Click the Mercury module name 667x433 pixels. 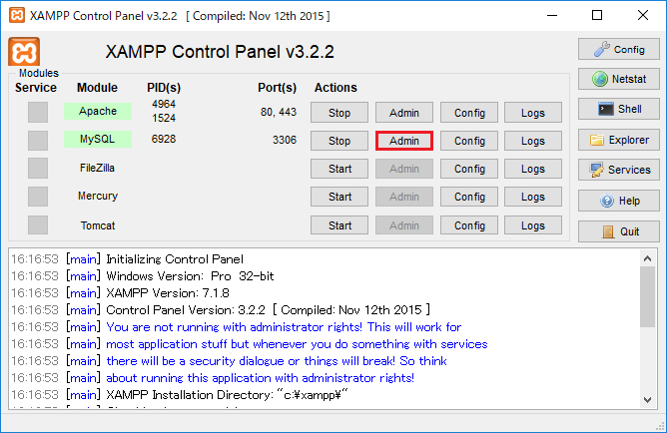(98, 196)
